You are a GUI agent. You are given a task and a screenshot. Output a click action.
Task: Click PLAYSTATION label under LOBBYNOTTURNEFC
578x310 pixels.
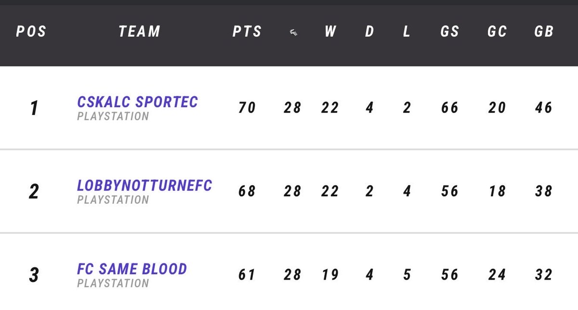pos(113,200)
